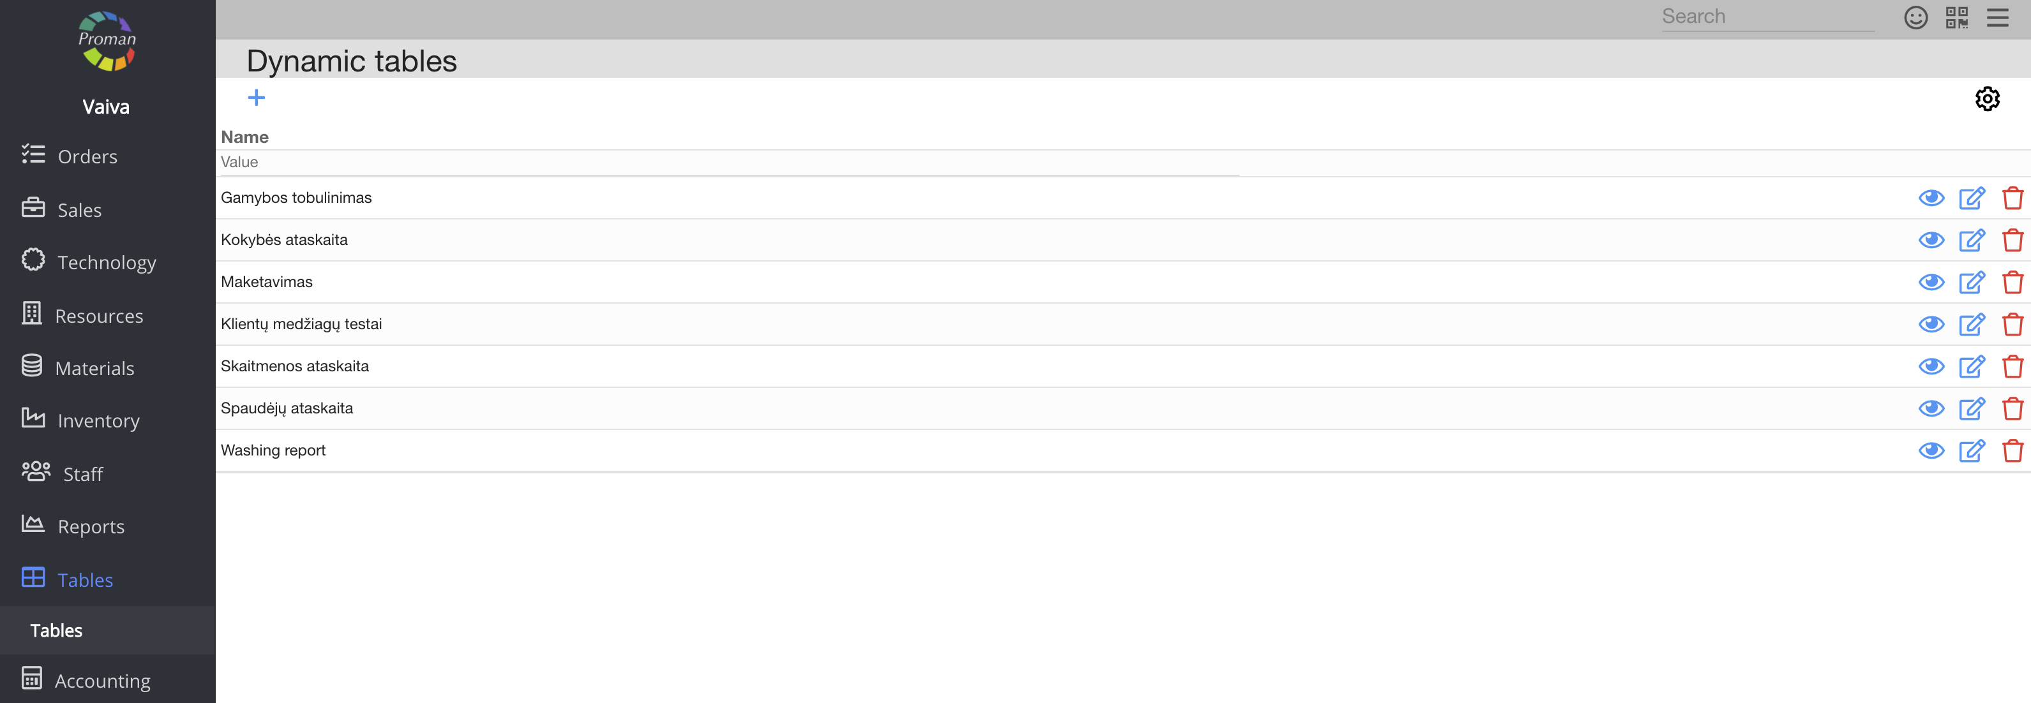The width and height of the screenshot is (2031, 703).
Task: Click the QR code icon in header
Action: click(1957, 17)
